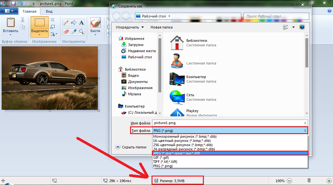Open the Paint application menu button

9,11
